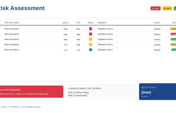Click '[Risk description]' in the Low/High row
The width and height of the screenshot is (176, 113).
point(12,45)
